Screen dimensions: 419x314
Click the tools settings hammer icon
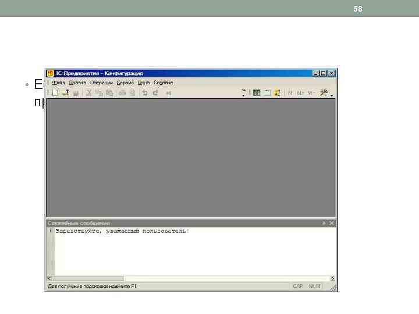[x=324, y=92]
